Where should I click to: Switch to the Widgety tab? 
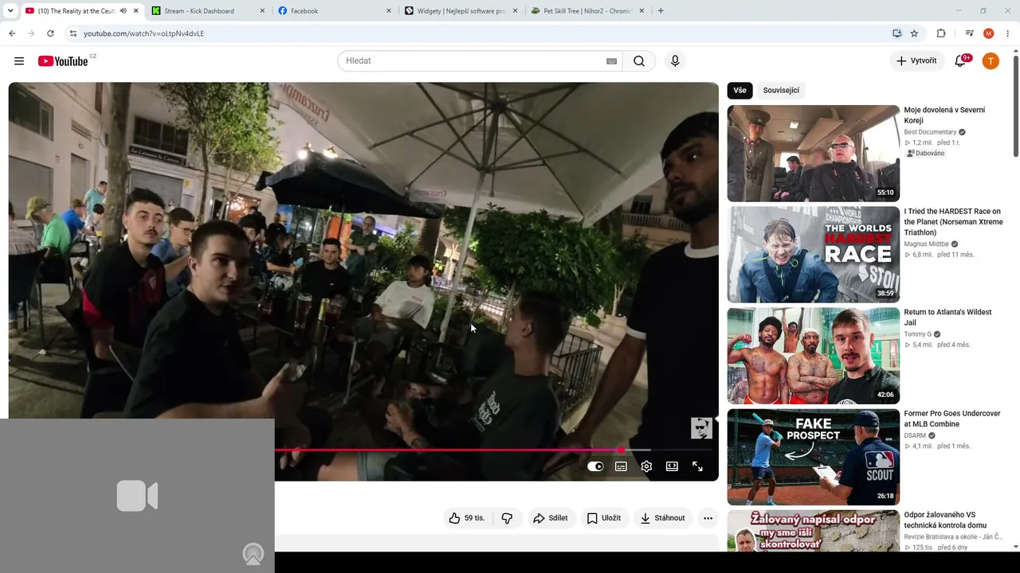click(462, 11)
